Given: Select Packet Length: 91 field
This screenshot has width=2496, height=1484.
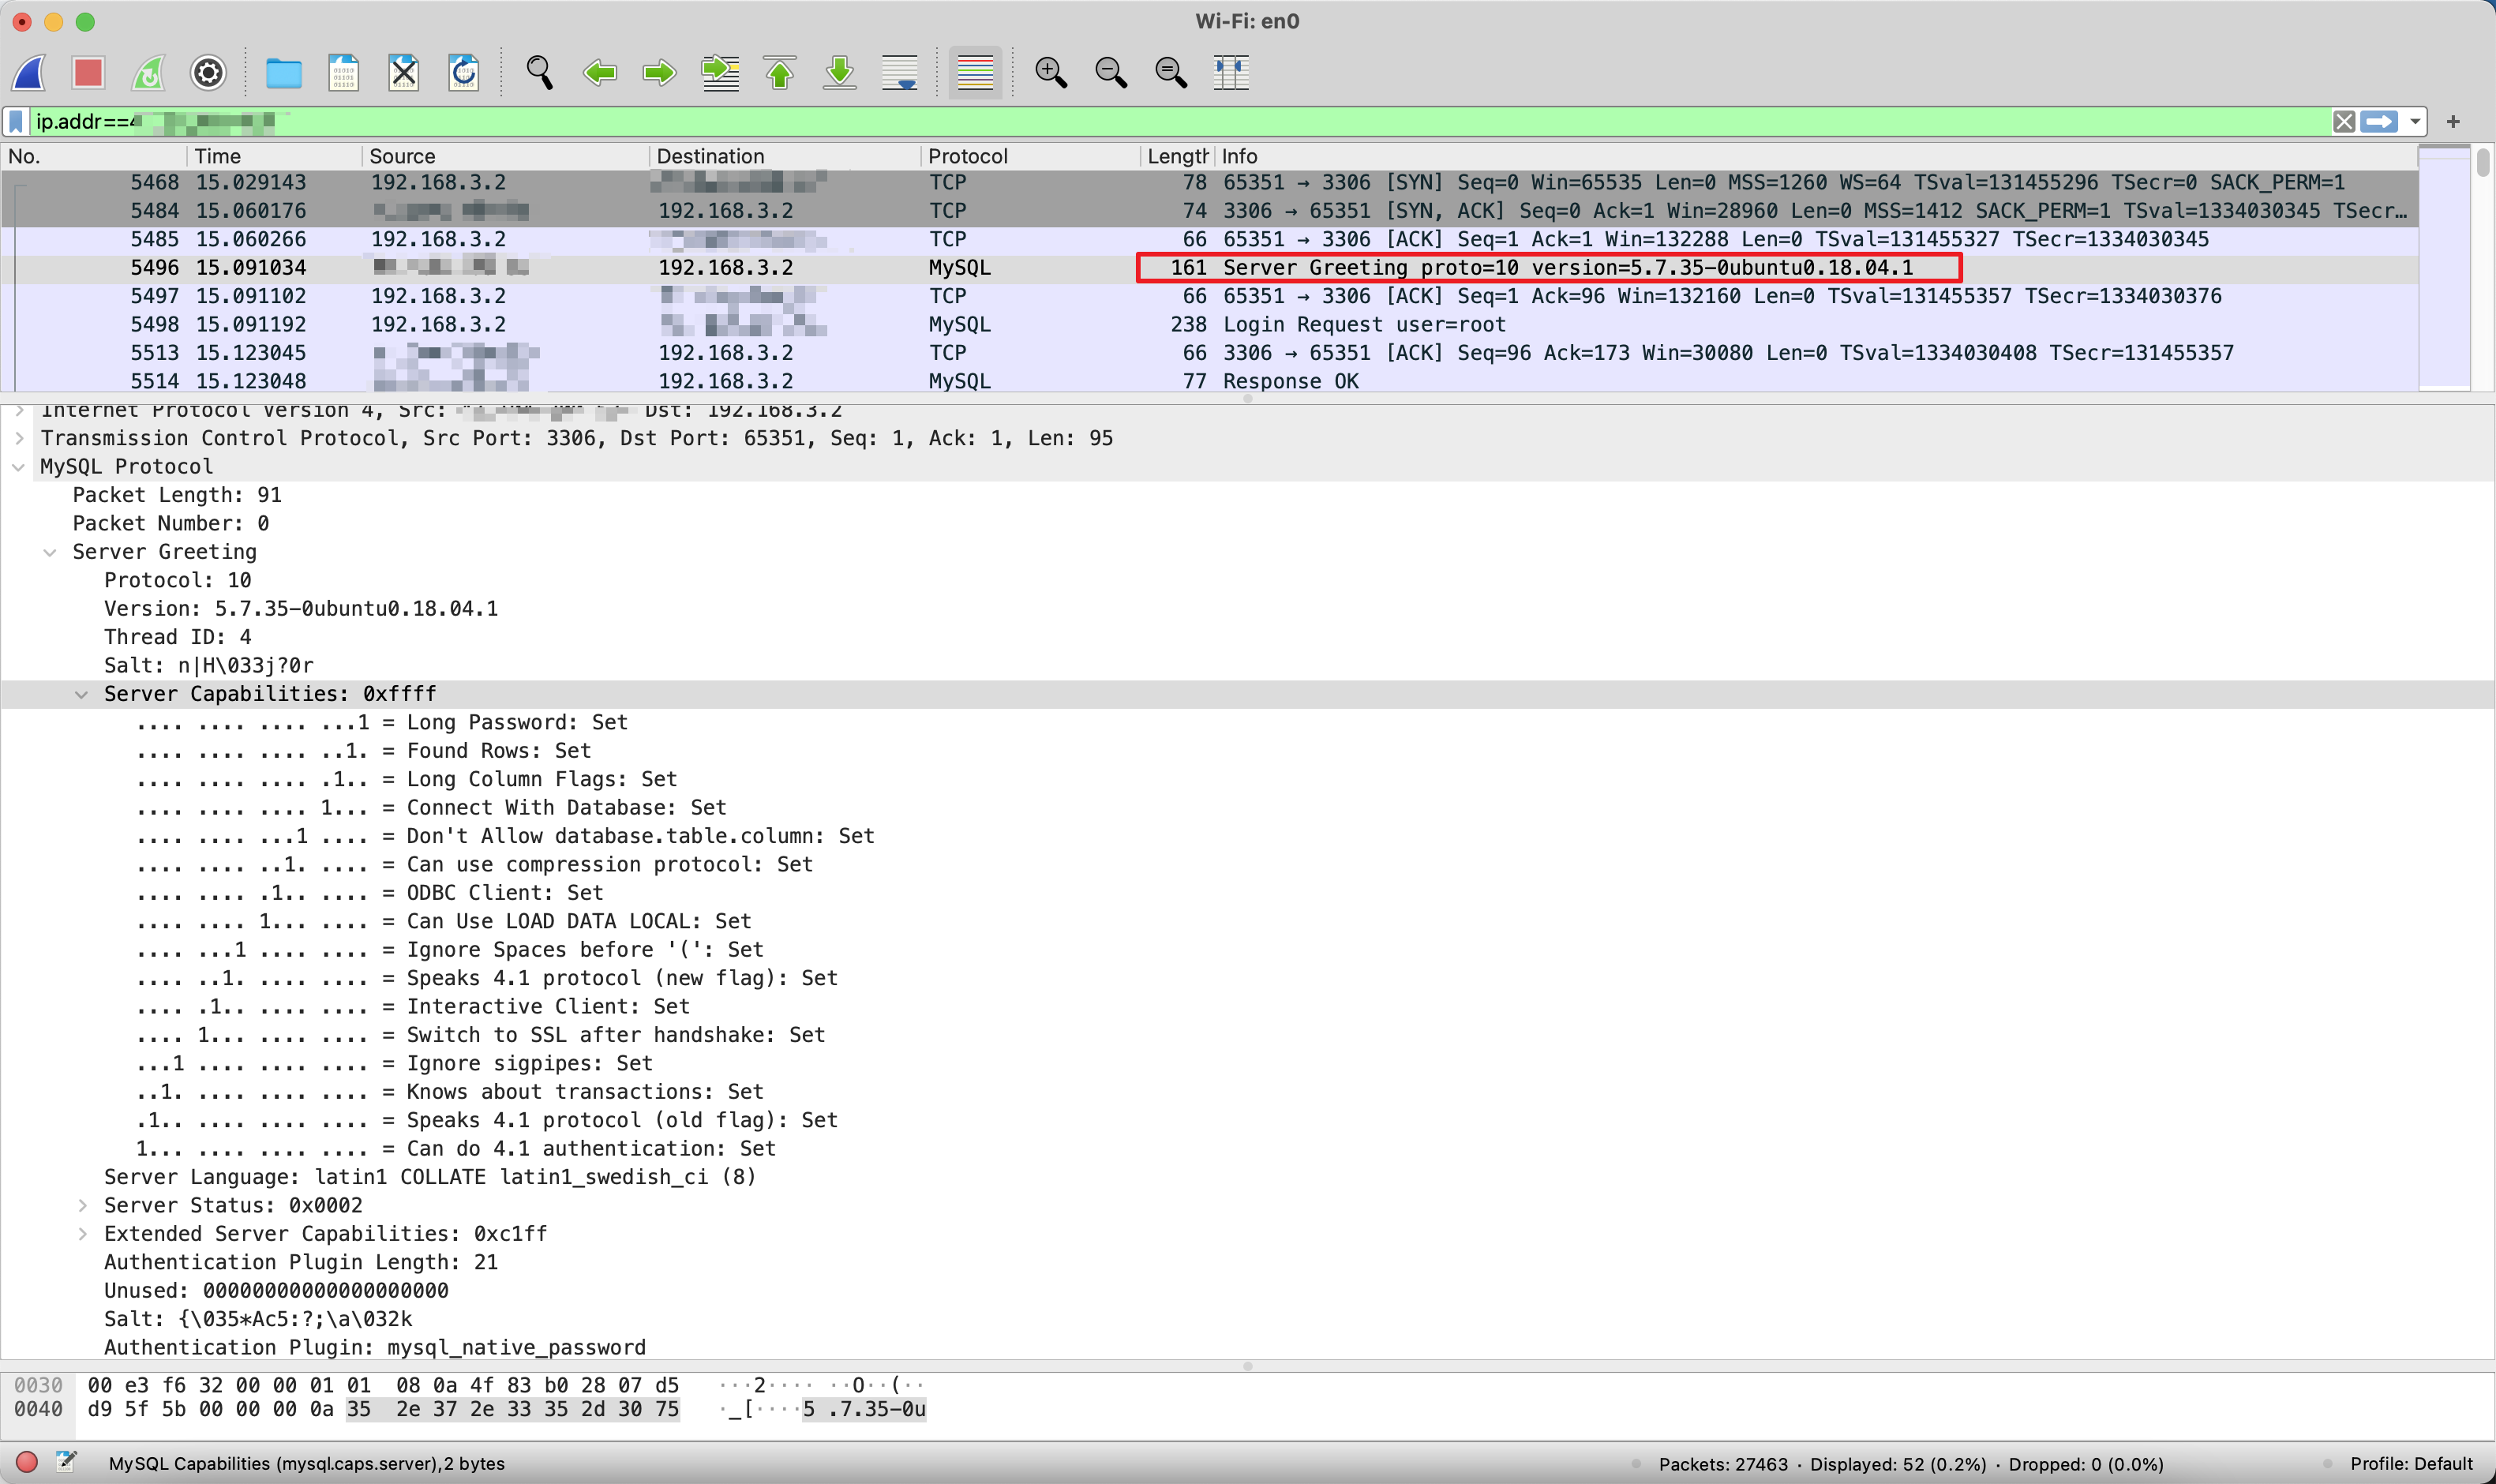Looking at the screenshot, I should [x=177, y=495].
